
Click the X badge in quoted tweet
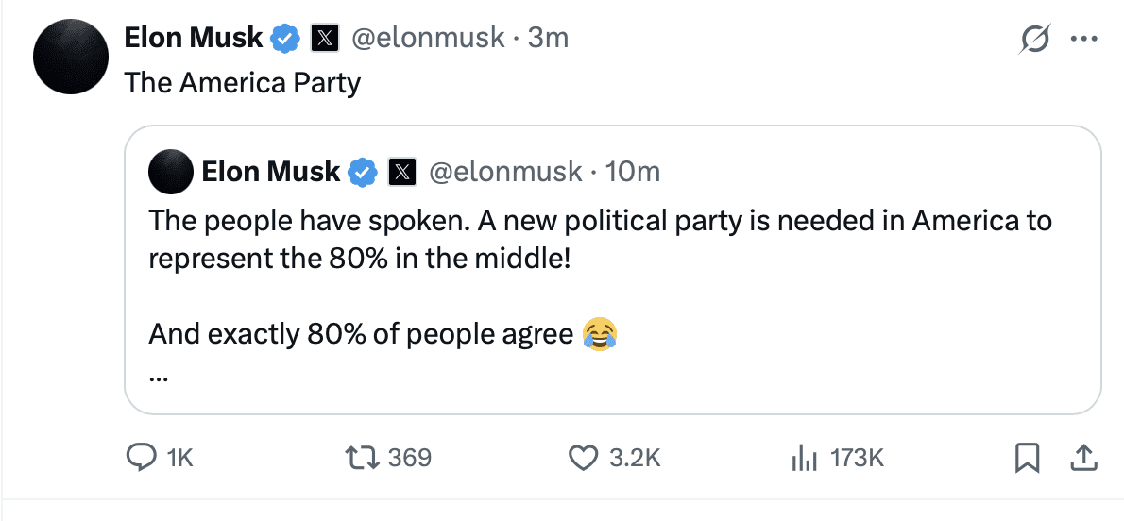402,172
